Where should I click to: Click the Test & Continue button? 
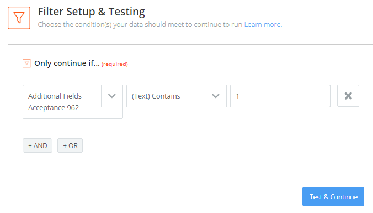tap(333, 196)
